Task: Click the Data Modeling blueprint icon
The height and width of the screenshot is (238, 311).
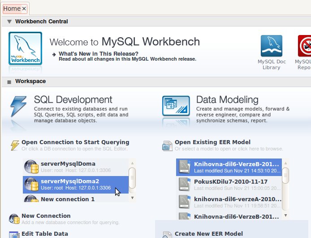Action: [176, 106]
